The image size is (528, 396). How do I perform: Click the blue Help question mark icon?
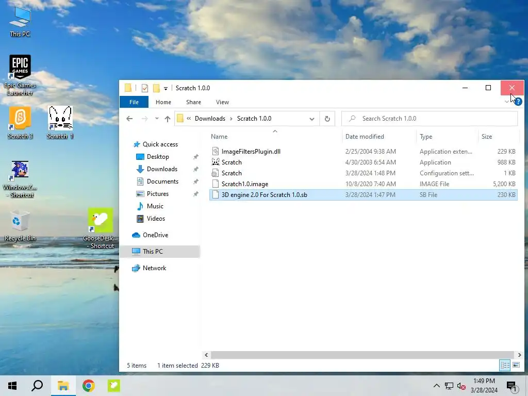coord(518,102)
